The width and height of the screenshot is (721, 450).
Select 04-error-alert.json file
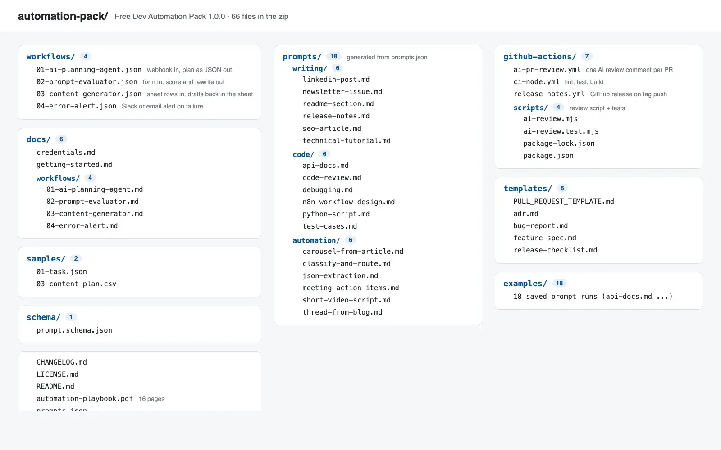point(76,106)
